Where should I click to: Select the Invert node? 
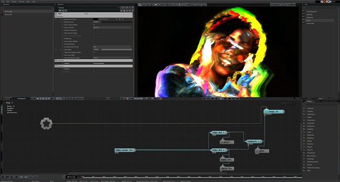[227, 142]
